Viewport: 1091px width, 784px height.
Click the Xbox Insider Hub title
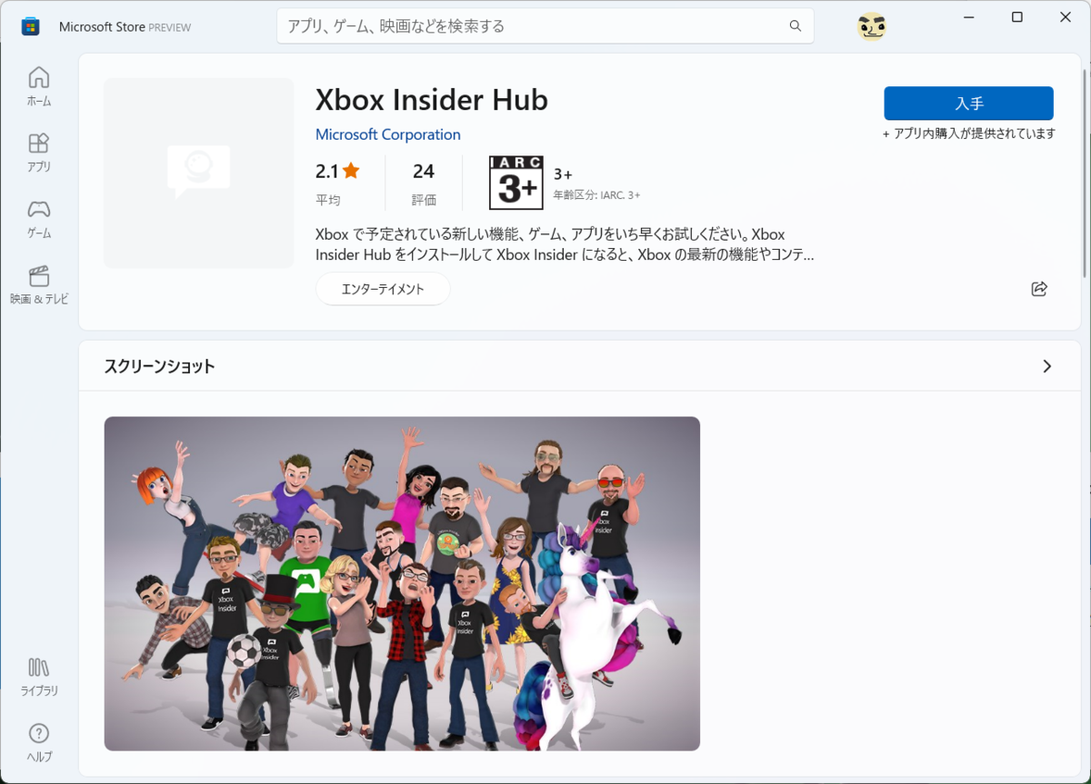(x=432, y=100)
